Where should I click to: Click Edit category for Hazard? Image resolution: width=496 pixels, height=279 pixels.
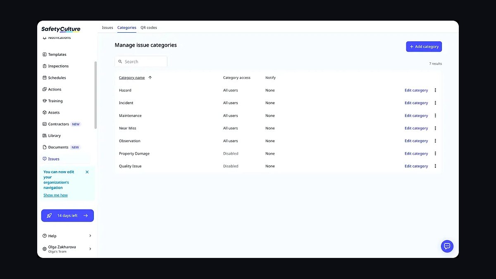click(416, 90)
